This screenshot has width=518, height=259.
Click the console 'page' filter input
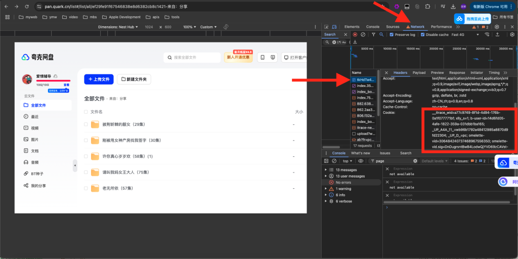point(394,161)
